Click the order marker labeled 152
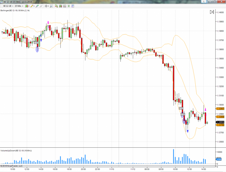 [x=181, y=108]
